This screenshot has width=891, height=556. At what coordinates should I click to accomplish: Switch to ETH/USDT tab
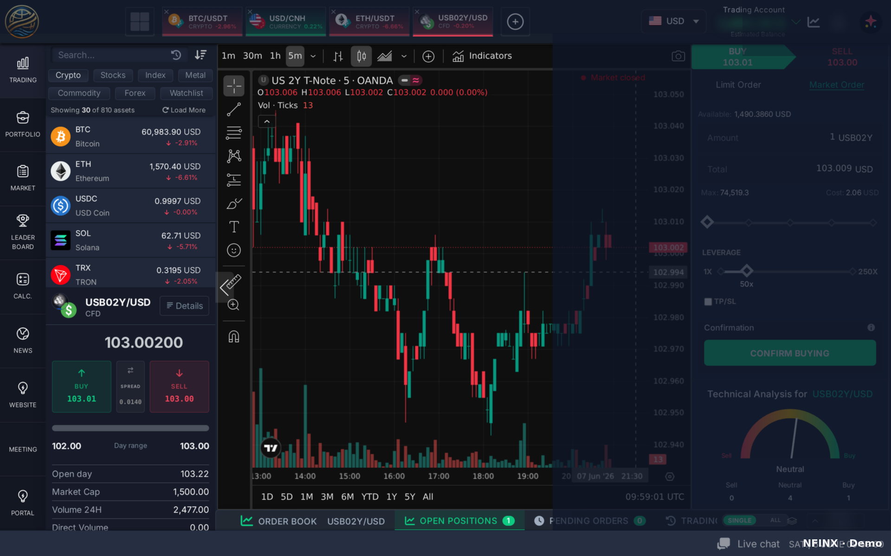point(369,21)
